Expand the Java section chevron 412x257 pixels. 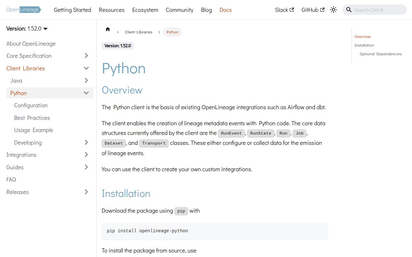coord(86,80)
